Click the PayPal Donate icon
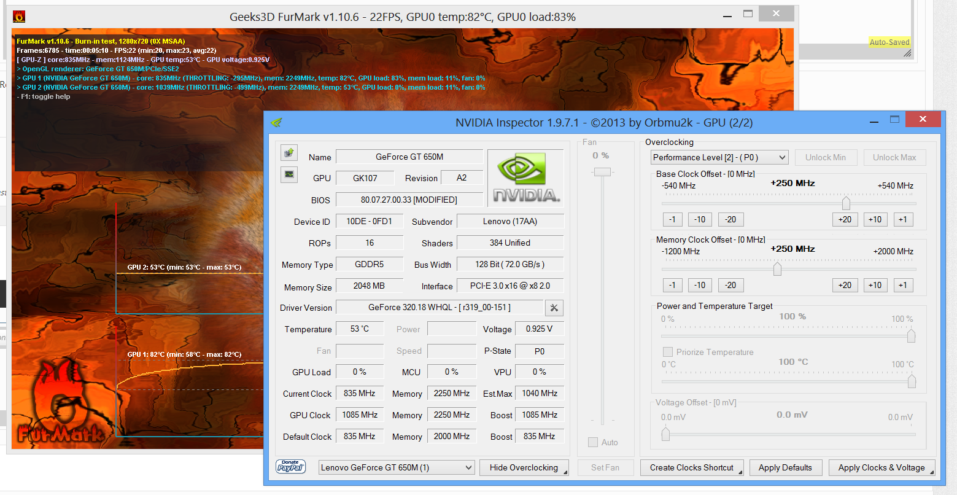Image resolution: width=957 pixels, height=495 pixels. click(290, 467)
